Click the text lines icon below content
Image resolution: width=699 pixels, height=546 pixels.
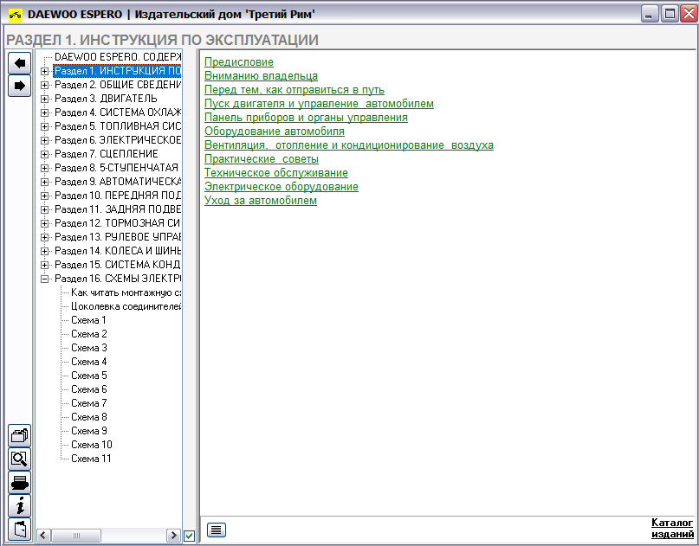pos(217,530)
